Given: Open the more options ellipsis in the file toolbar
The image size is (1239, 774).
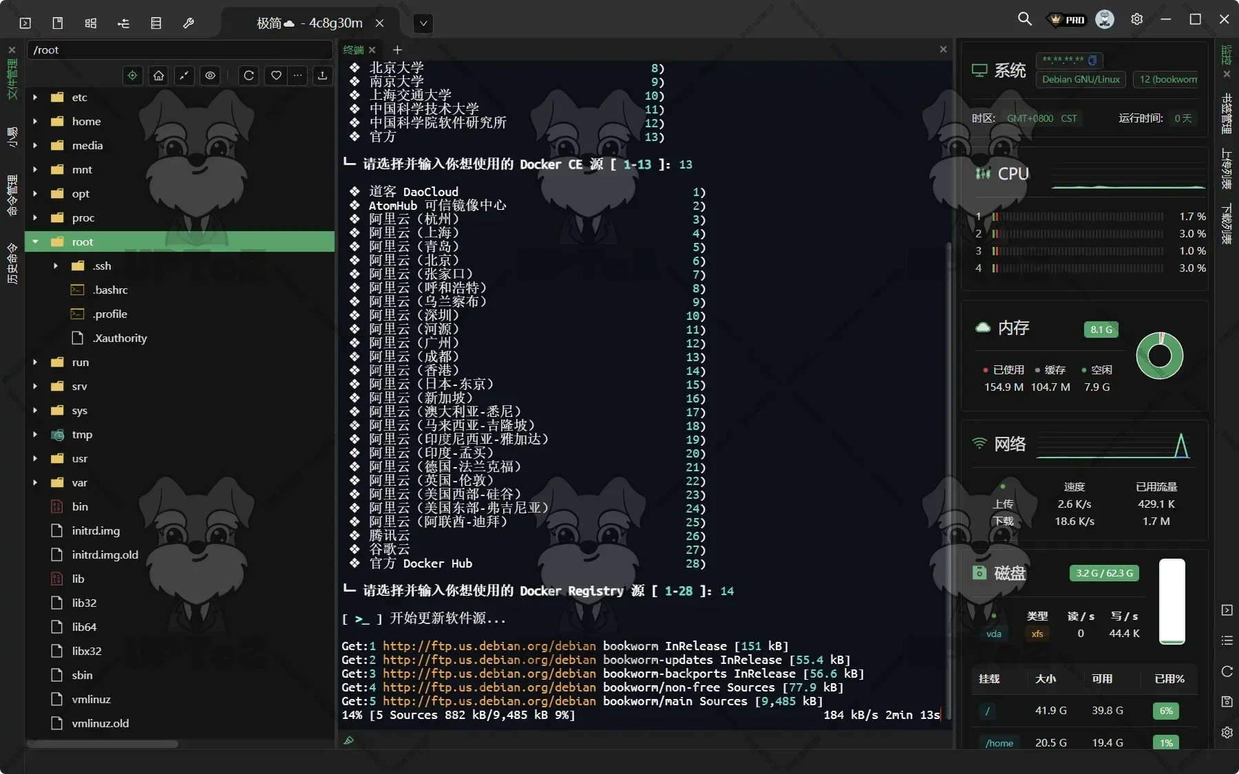Looking at the screenshot, I should click(x=297, y=75).
